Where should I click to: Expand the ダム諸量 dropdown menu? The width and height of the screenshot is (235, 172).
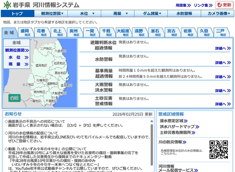151,14
